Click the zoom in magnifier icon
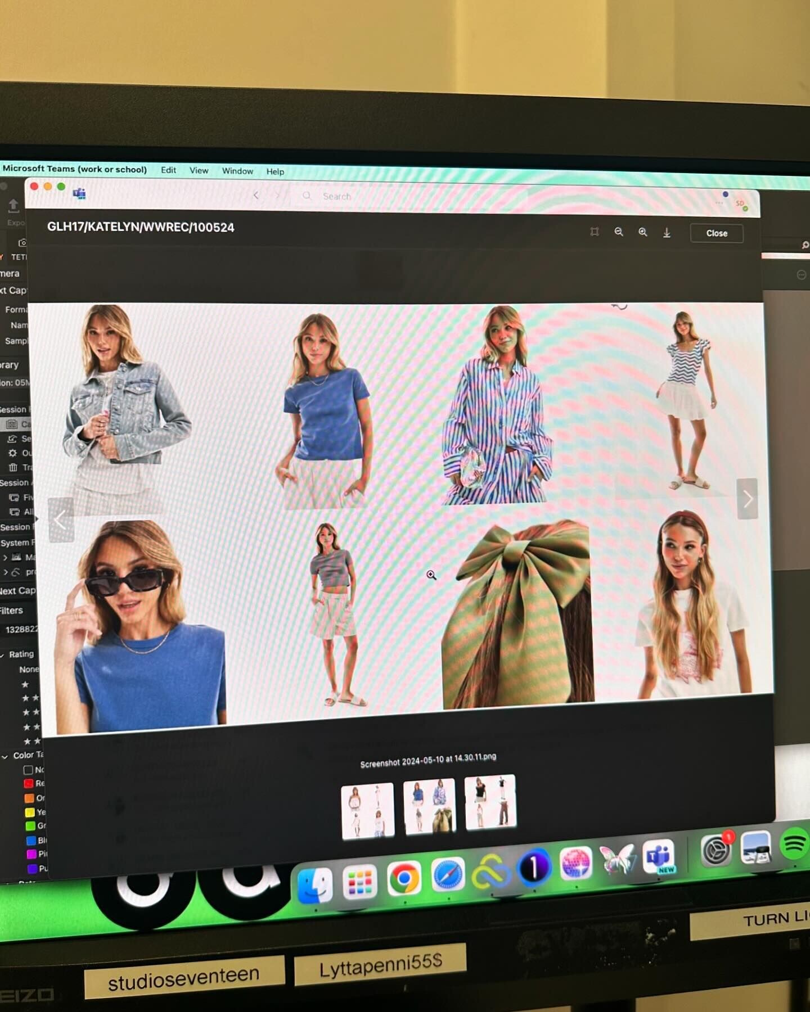 (x=642, y=232)
